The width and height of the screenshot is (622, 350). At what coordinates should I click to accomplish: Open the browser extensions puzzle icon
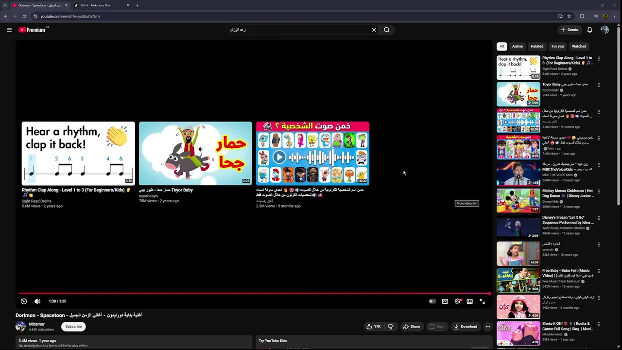click(582, 16)
